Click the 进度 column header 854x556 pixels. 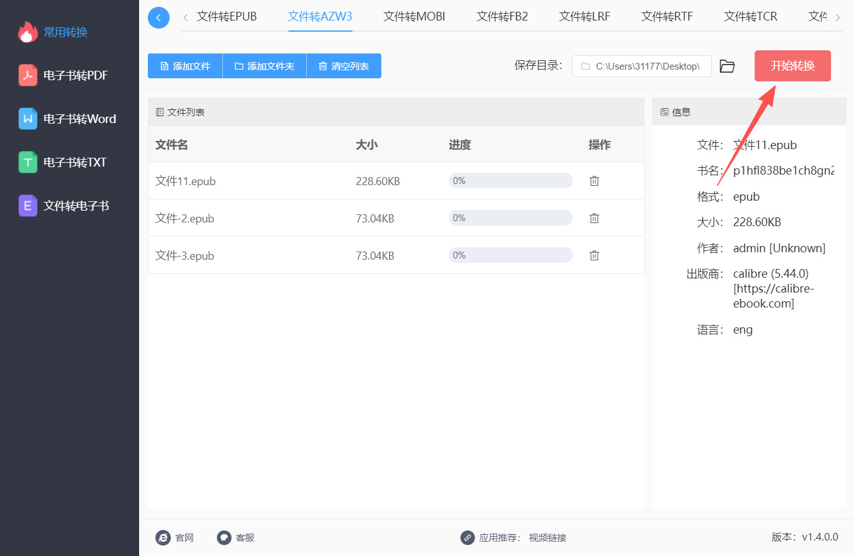click(460, 145)
